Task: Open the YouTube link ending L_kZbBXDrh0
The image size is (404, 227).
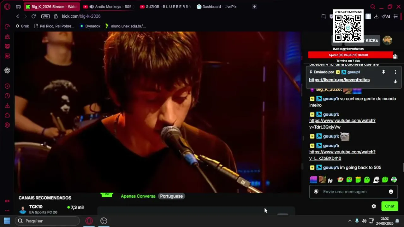Action: [x=342, y=155]
